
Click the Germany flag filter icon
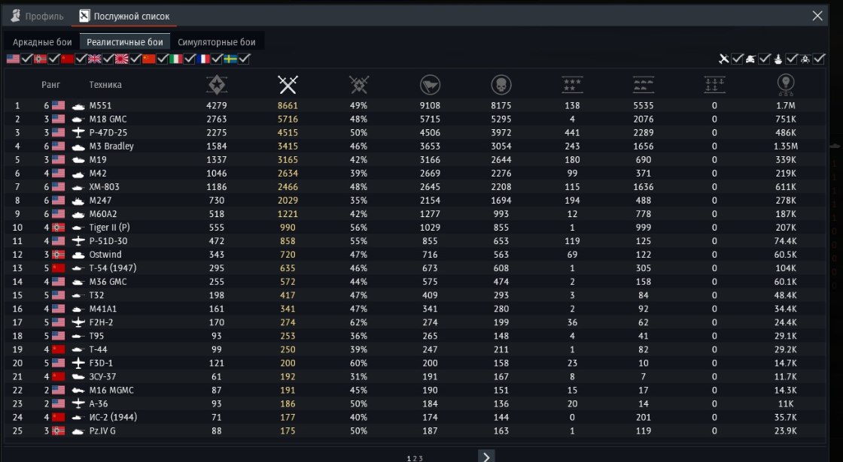(x=41, y=59)
